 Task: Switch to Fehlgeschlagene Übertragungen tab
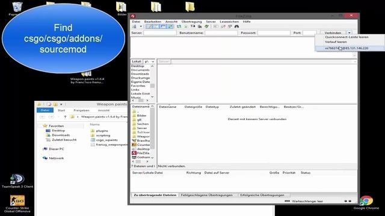tap(206, 195)
